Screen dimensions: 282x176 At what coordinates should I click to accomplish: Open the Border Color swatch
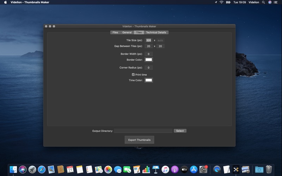tap(149, 59)
